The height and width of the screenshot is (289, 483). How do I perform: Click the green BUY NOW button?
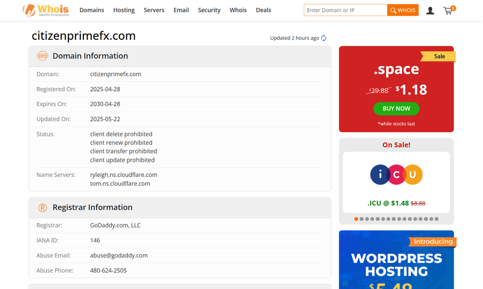396,109
